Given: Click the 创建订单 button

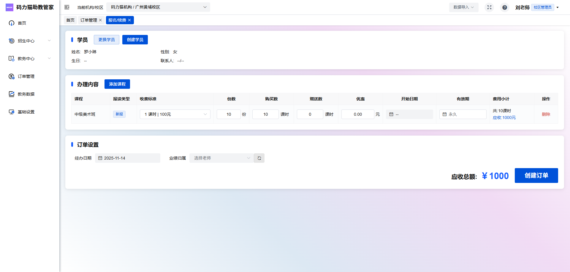Looking at the screenshot, I should [536, 176].
